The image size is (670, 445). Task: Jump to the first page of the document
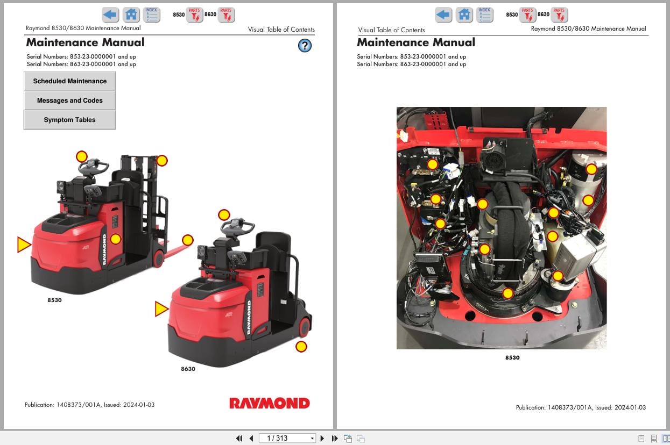[239, 439]
